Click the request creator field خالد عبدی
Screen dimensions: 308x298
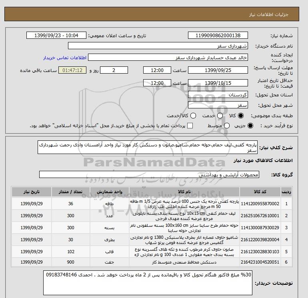pyautogui.click(x=168, y=58)
